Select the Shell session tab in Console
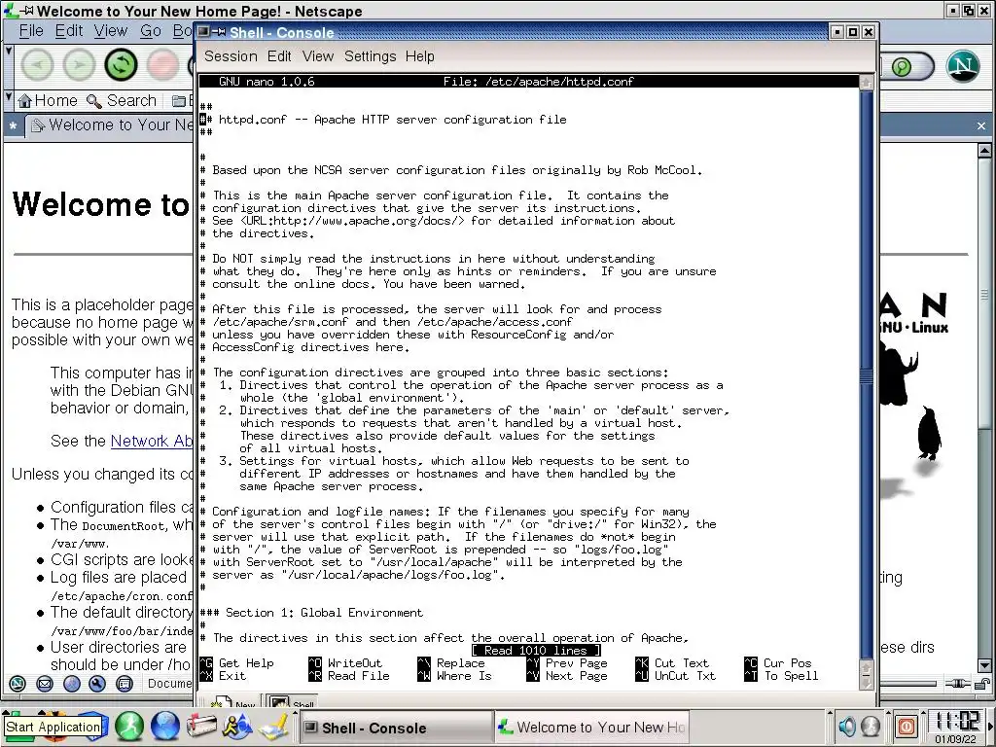996x747 pixels. [293, 702]
